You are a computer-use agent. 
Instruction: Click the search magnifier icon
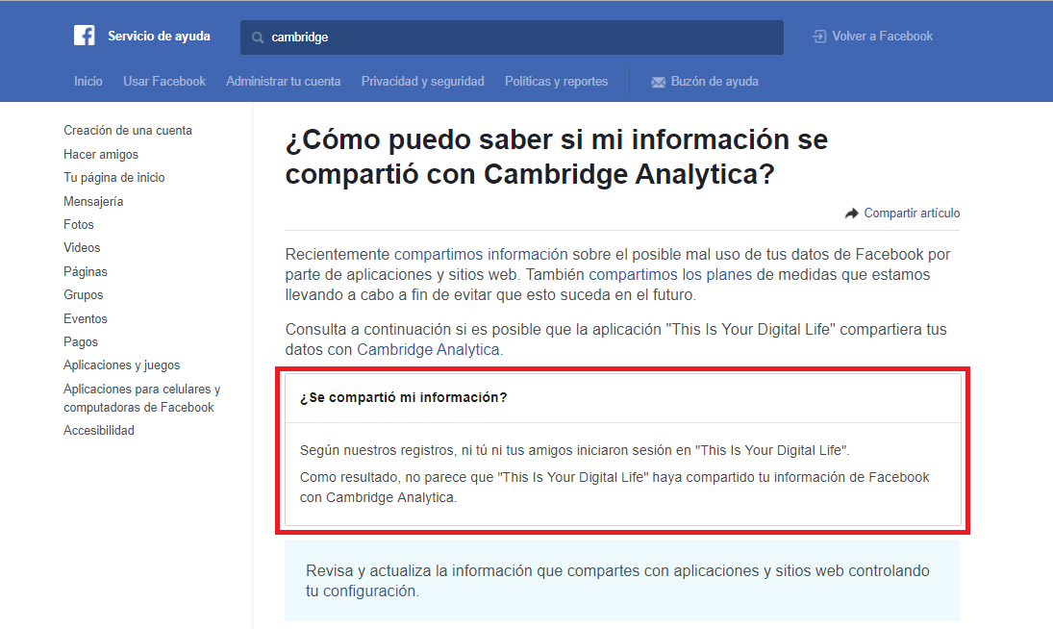click(x=257, y=38)
